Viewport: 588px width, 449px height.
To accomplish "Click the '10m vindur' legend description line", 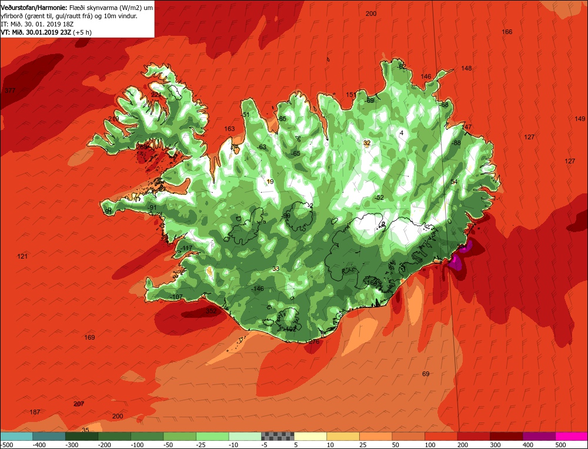I will tap(69, 16).
